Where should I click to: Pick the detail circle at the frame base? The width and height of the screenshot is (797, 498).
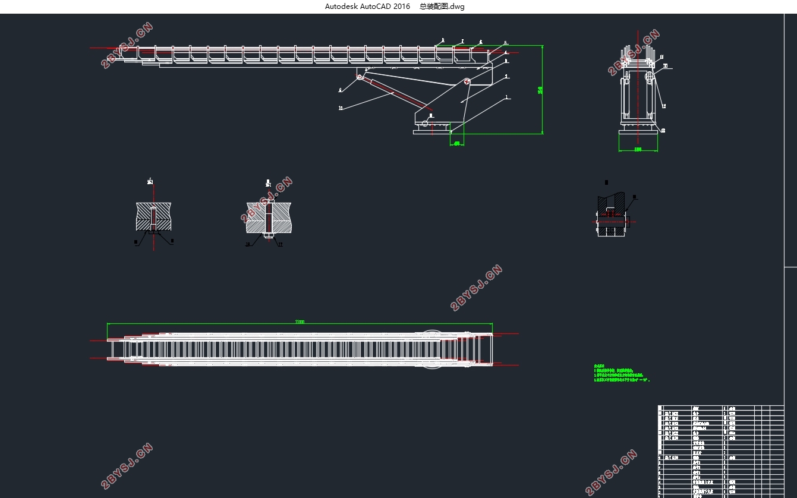tap(424, 122)
